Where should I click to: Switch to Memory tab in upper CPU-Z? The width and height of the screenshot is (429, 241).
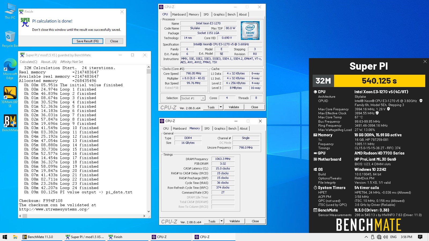coord(194,14)
